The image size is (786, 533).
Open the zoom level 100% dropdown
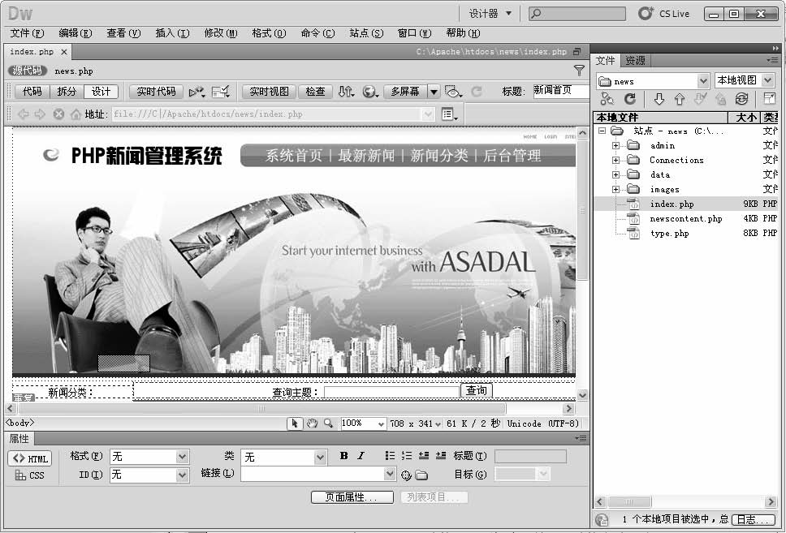(x=381, y=423)
